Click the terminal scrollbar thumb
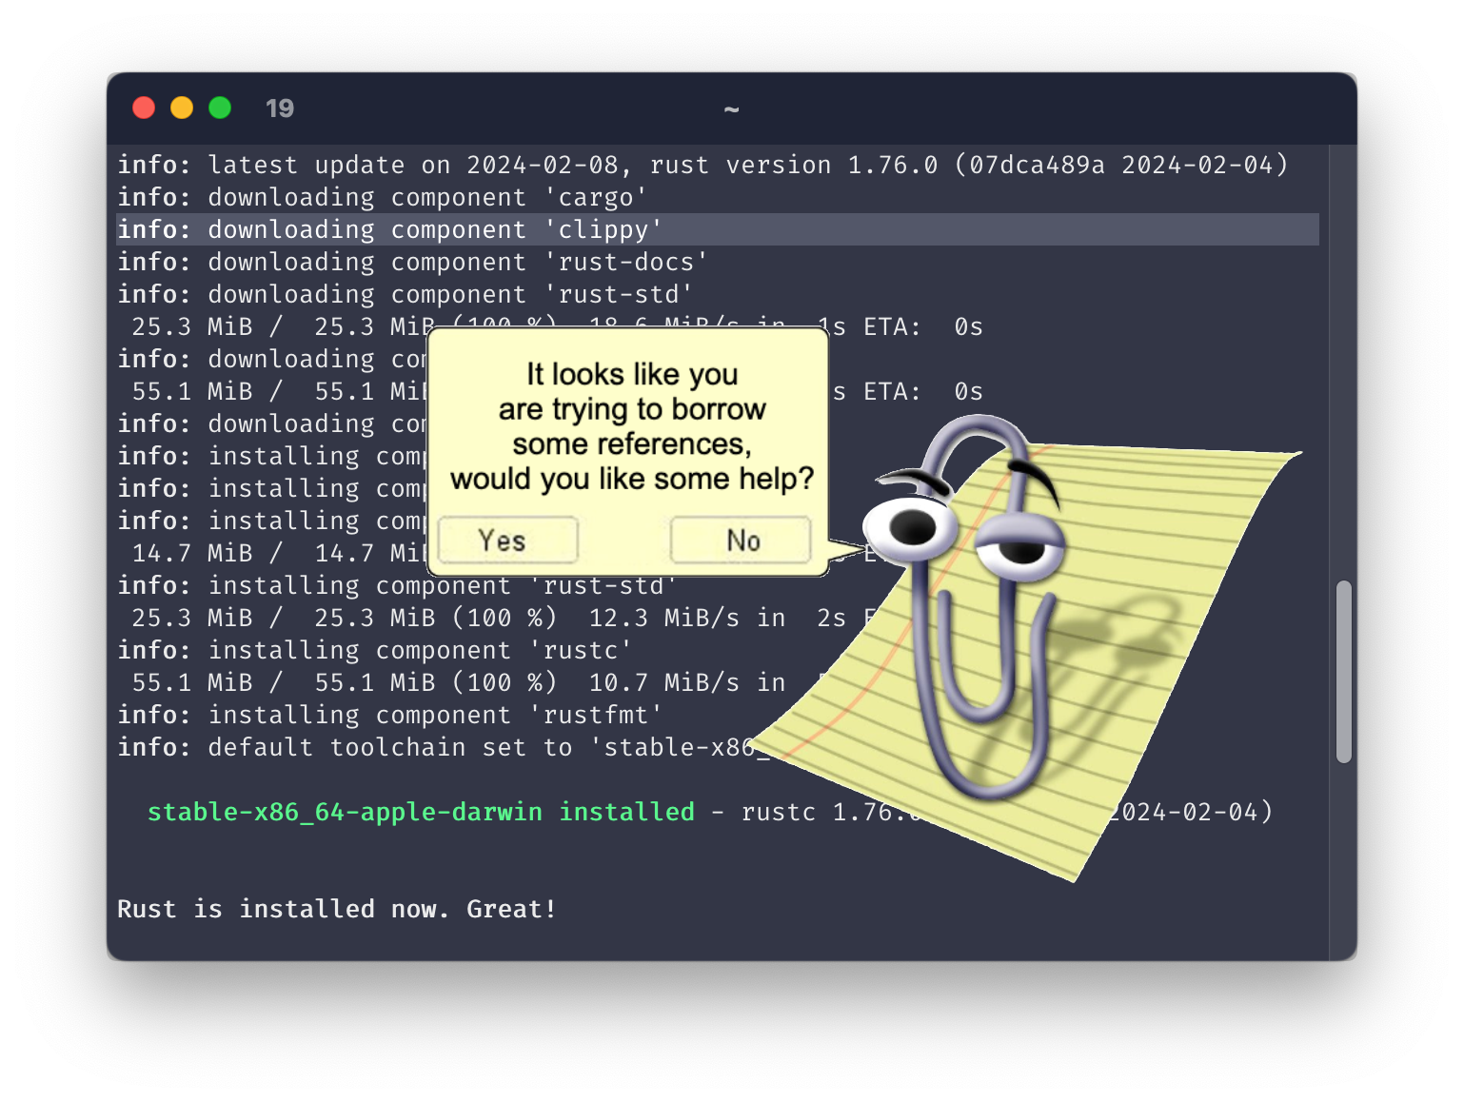The height and width of the screenshot is (1102, 1464). (x=1344, y=672)
